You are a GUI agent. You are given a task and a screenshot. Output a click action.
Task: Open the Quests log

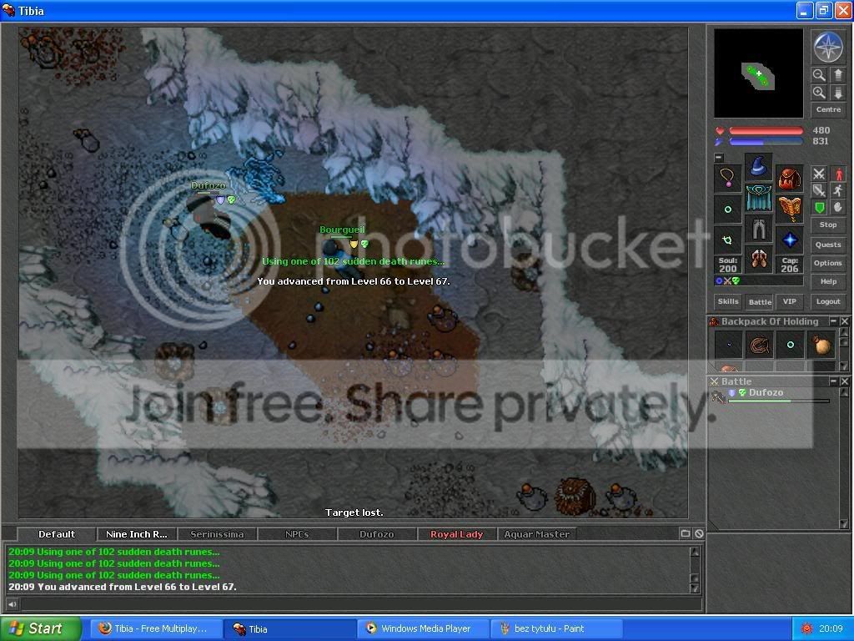(x=828, y=245)
